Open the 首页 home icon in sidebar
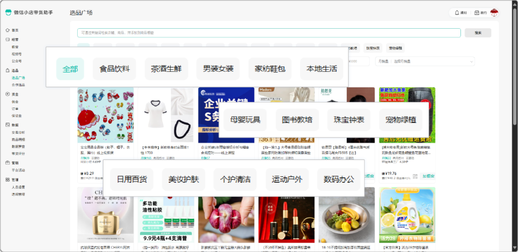 pos(7,30)
